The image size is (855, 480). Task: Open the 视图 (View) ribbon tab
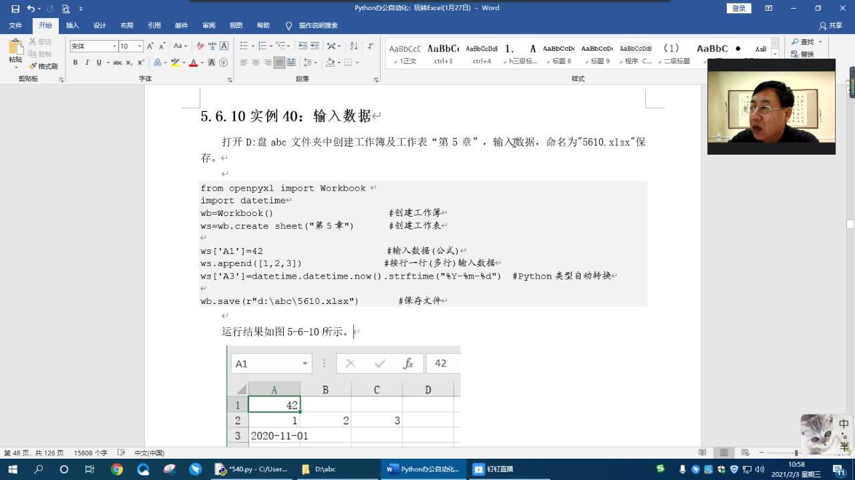pos(236,25)
